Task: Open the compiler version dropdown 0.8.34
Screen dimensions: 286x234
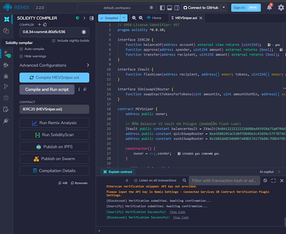Action: point(54,32)
